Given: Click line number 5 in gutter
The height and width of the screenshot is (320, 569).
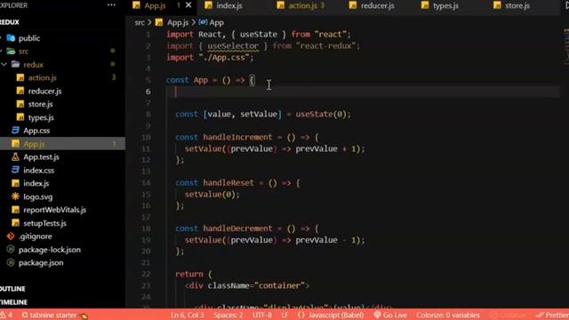Looking at the screenshot, I should tap(148, 80).
